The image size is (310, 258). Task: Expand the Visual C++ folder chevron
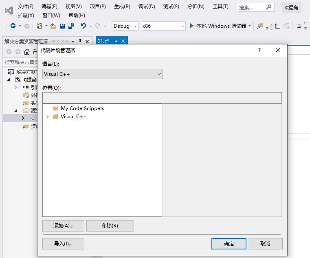pyautogui.click(x=47, y=117)
